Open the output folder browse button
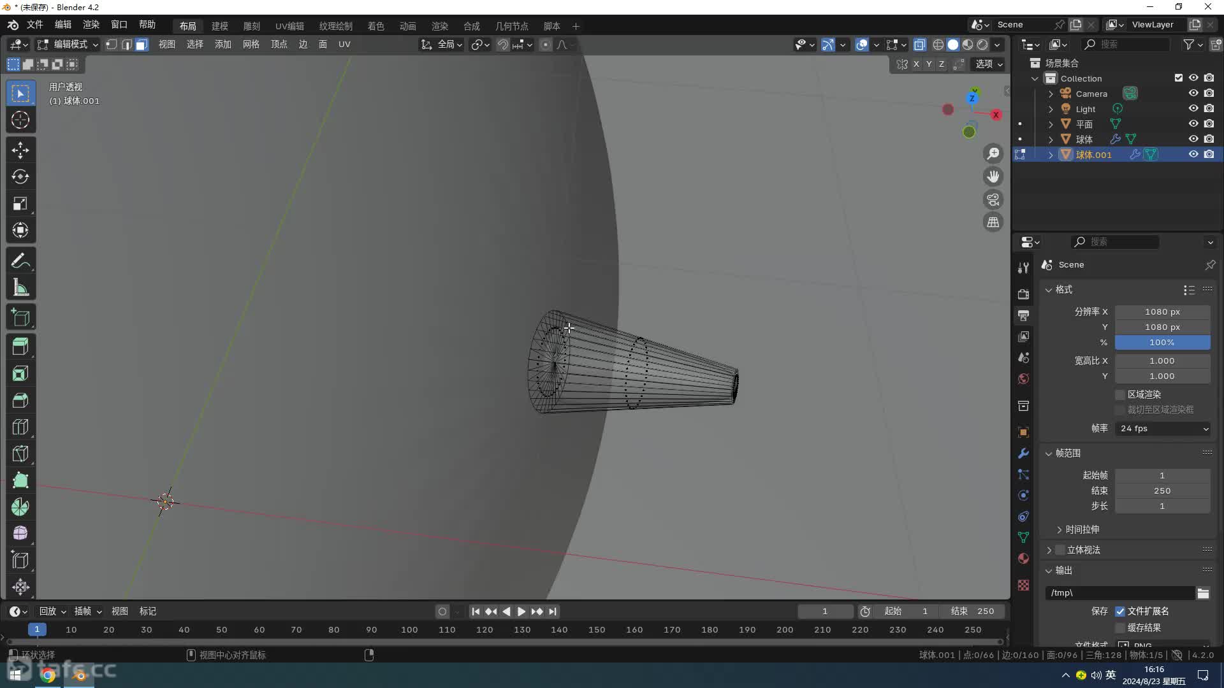Viewport: 1224px width, 688px height. point(1203,594)
